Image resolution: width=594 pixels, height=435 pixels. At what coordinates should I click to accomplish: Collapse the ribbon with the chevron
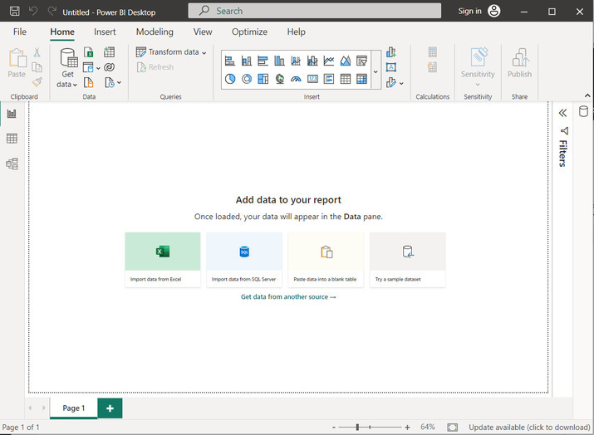[x=587, y=95]
